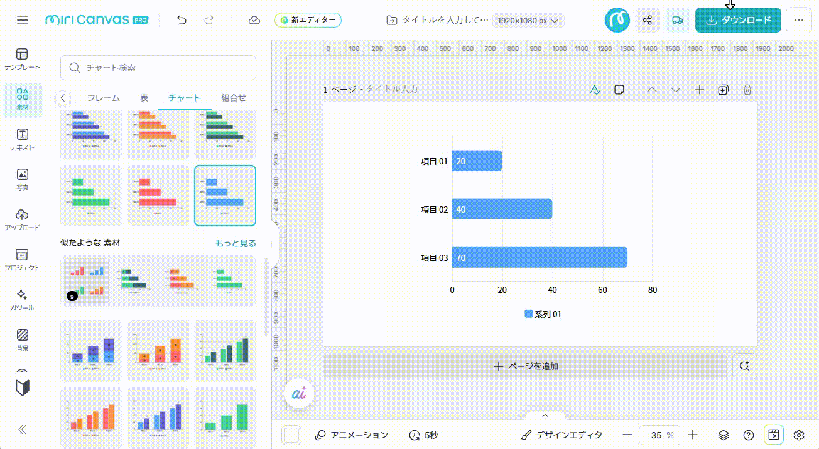Click the undo arrow icon
The height and width of the screenshot is (449, 819).
pos(182,20)
